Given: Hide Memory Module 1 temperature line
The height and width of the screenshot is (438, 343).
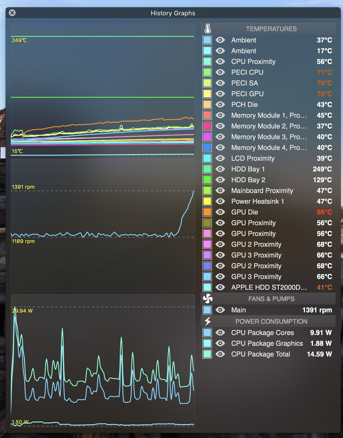Looking at the screenshot, I should point(220,115).
